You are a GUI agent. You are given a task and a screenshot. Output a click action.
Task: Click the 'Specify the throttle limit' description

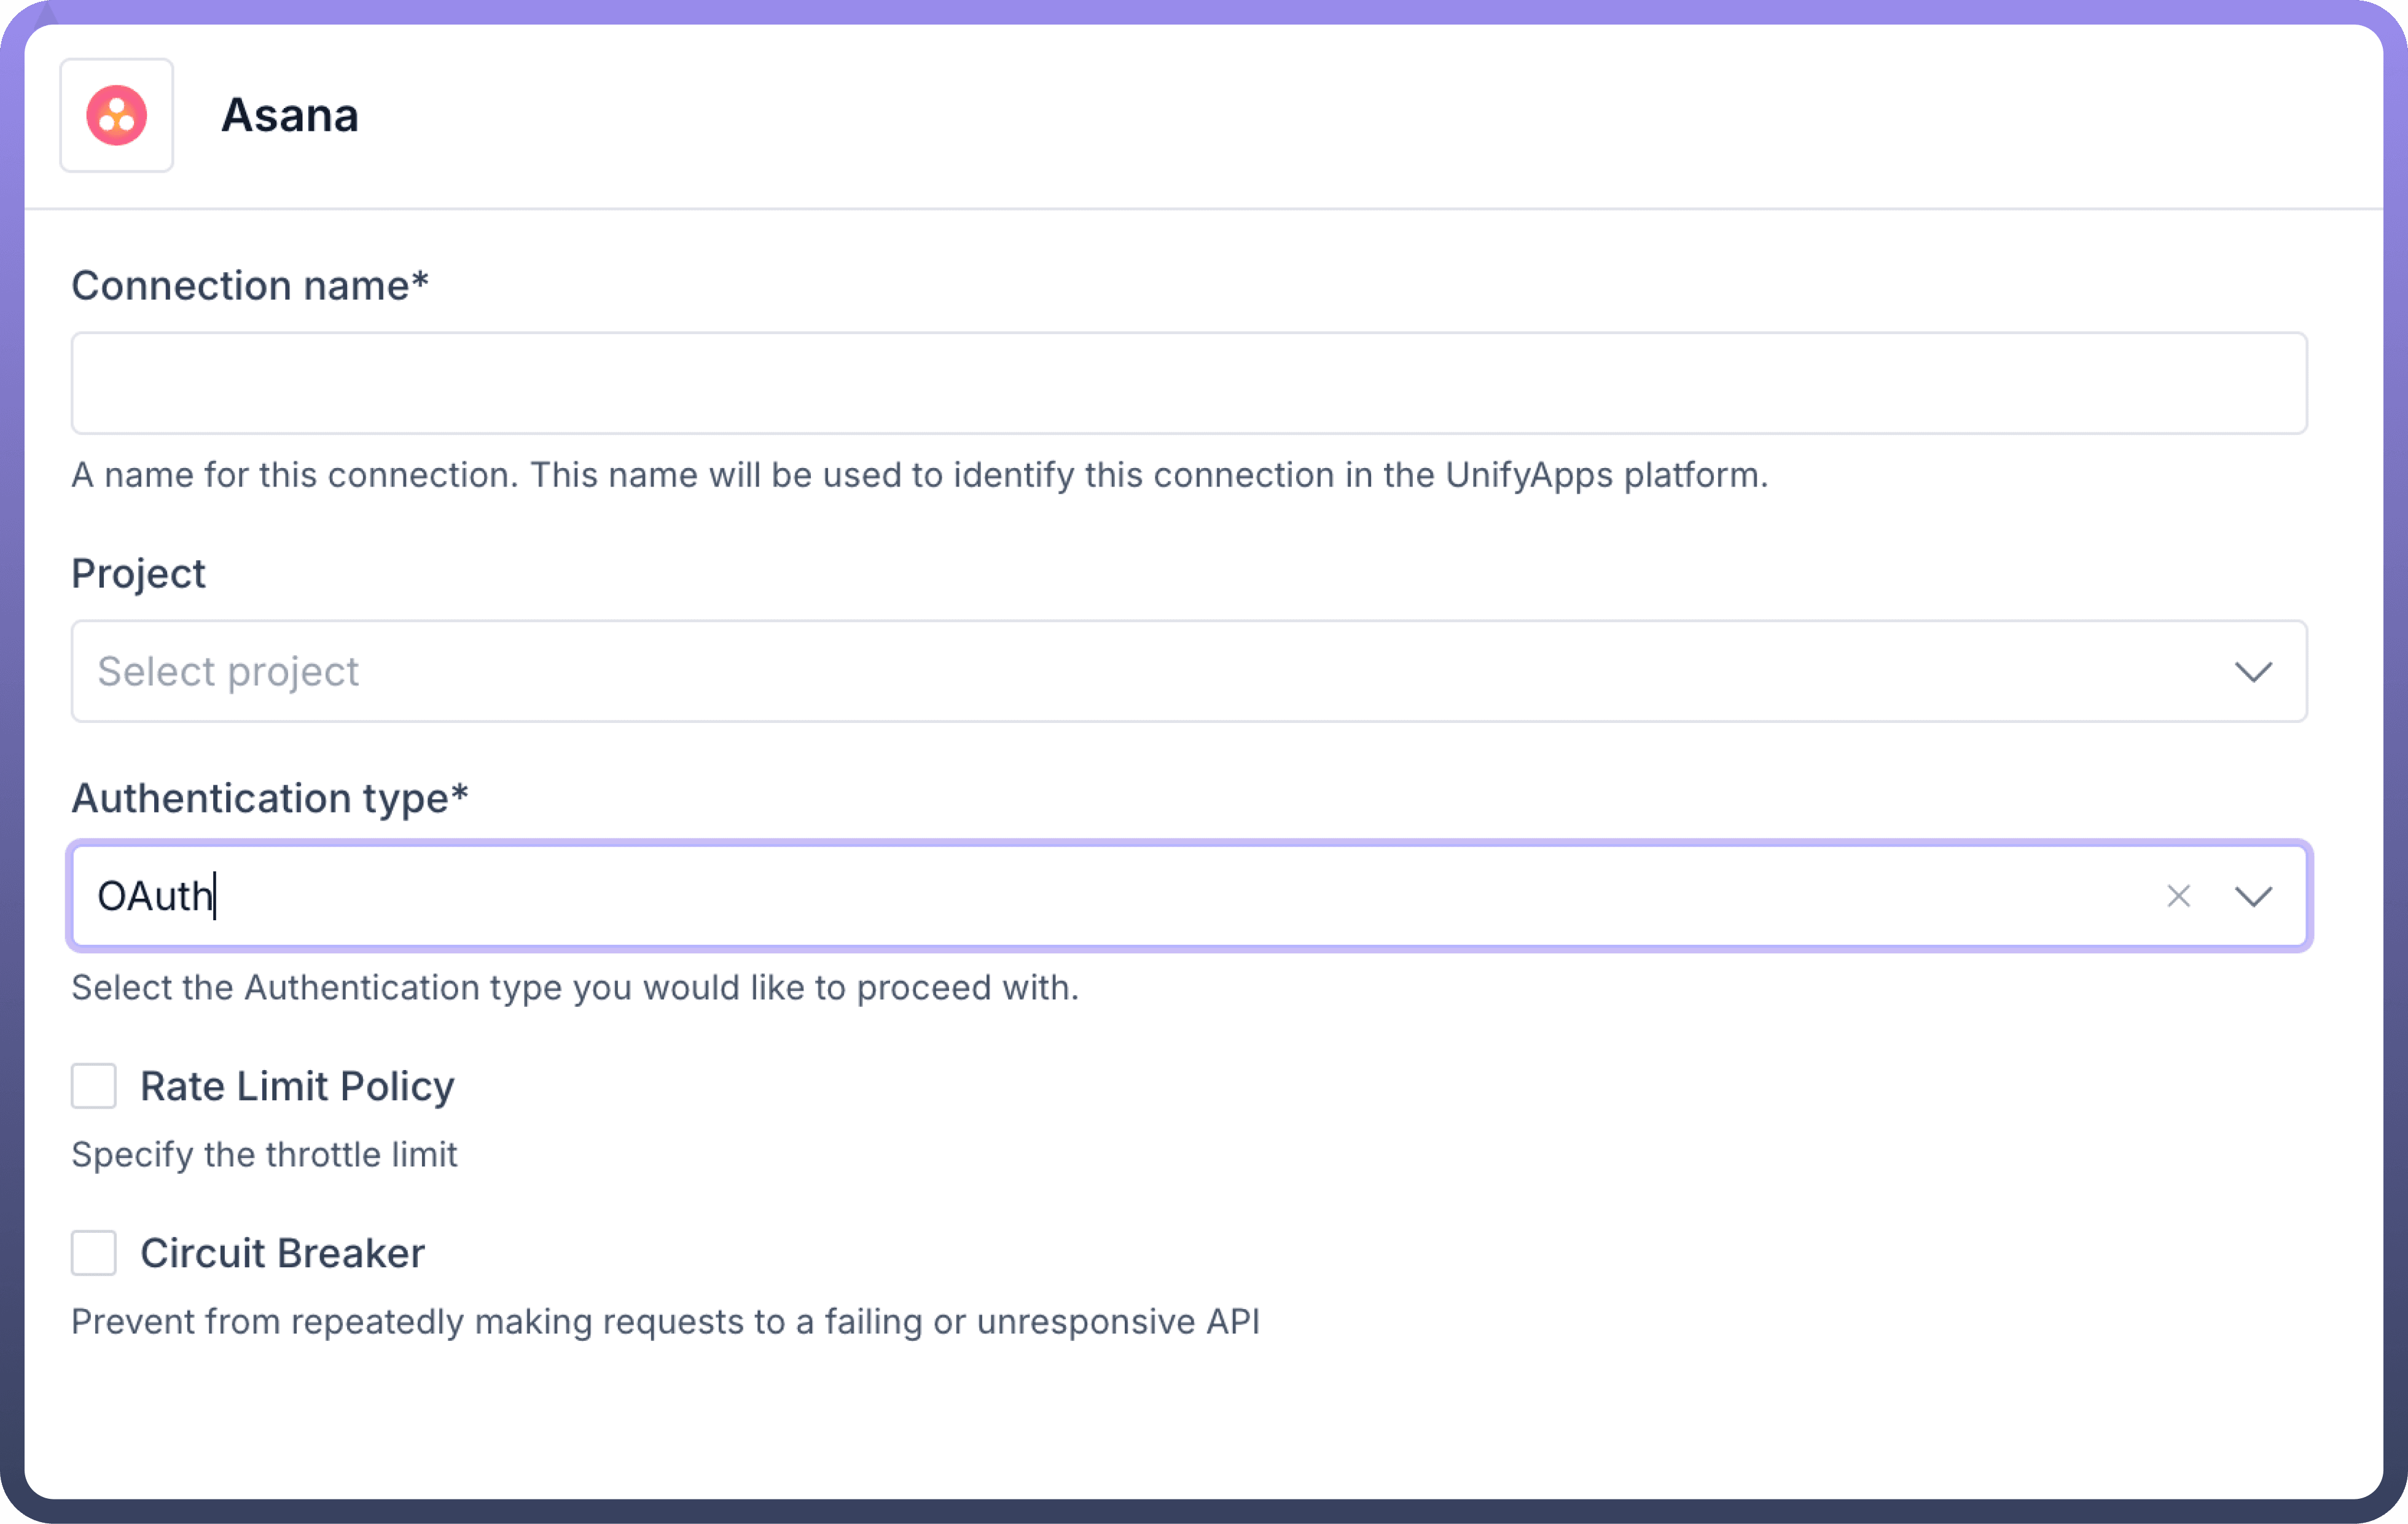(264, 1154)
